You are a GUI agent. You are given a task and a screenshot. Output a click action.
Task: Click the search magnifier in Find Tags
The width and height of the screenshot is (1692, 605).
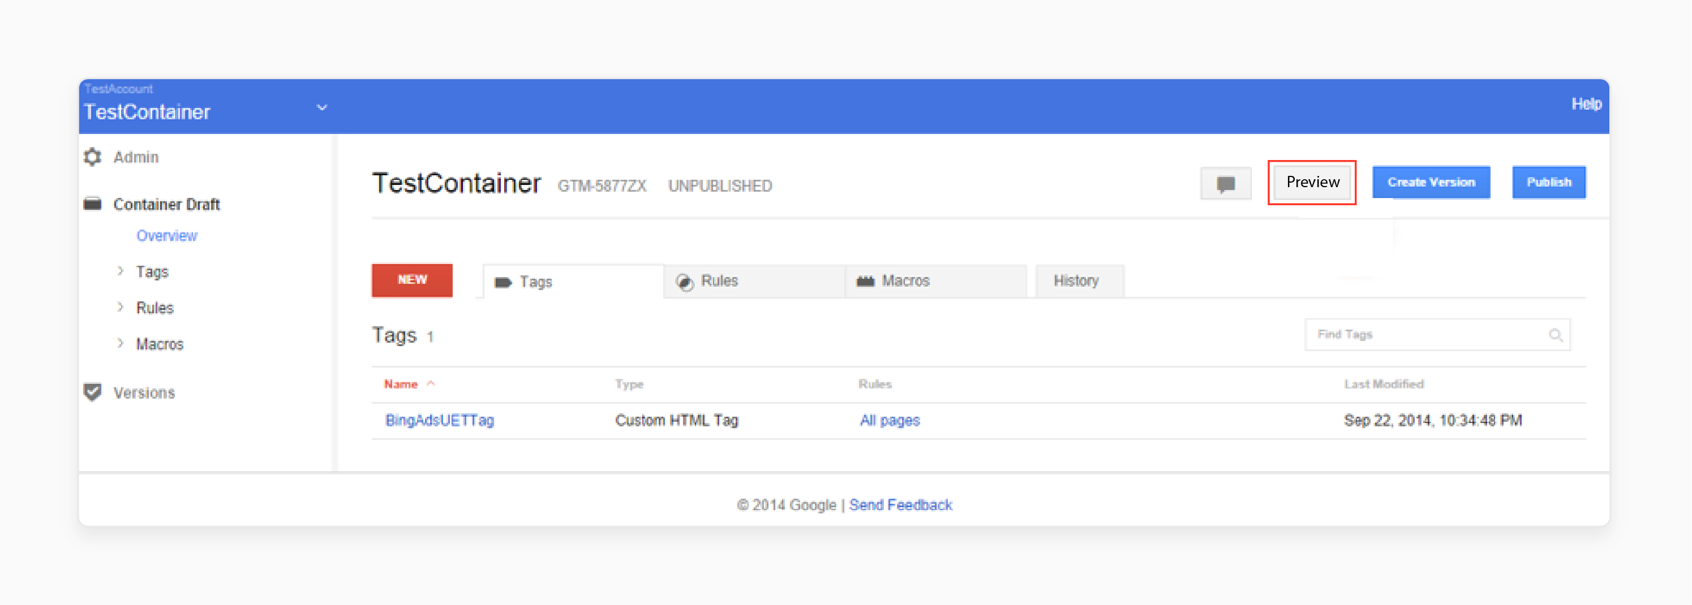(x=1556, y=335)
